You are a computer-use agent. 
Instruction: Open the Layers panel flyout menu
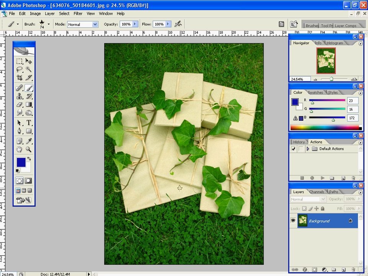pyautogui.click(x=360, y=192)
